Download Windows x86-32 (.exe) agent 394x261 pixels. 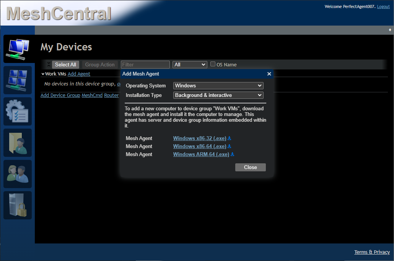(200, 139)
